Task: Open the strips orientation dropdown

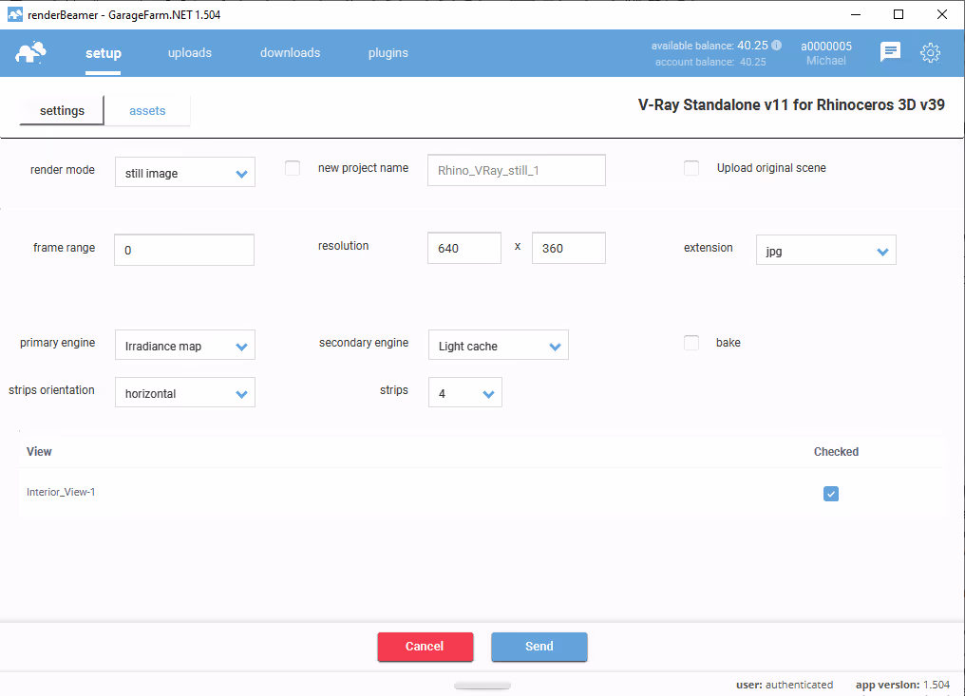Action: pos(184,392)
